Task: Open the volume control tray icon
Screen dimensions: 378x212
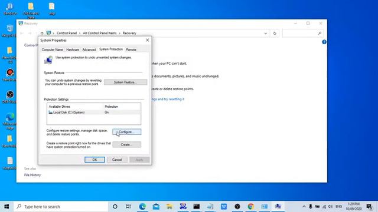Action: 331,207
